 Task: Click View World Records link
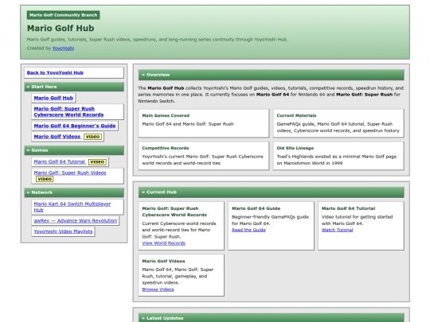pos(164,243)
